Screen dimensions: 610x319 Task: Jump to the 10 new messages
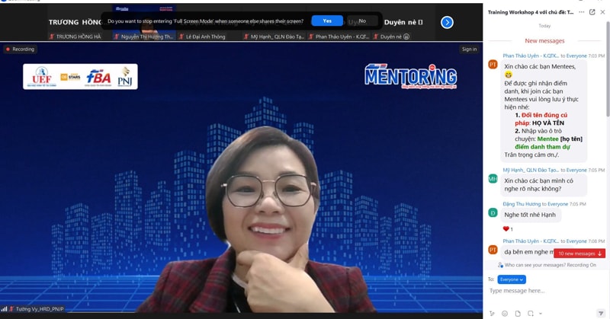click(579, 254)
